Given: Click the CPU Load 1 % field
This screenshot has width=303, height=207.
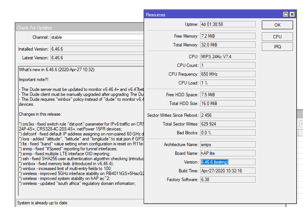Looking at the screenshot, I should click(x=228, y=83).
